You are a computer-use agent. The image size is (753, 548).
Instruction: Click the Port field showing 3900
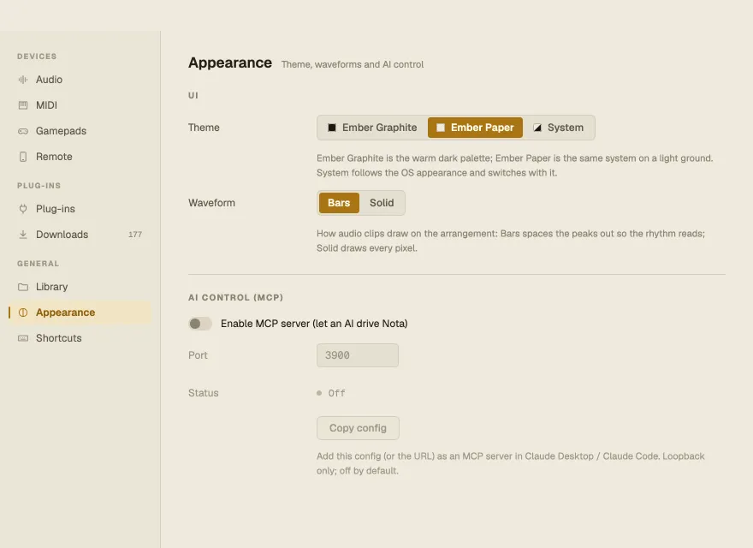coord(358,355)
